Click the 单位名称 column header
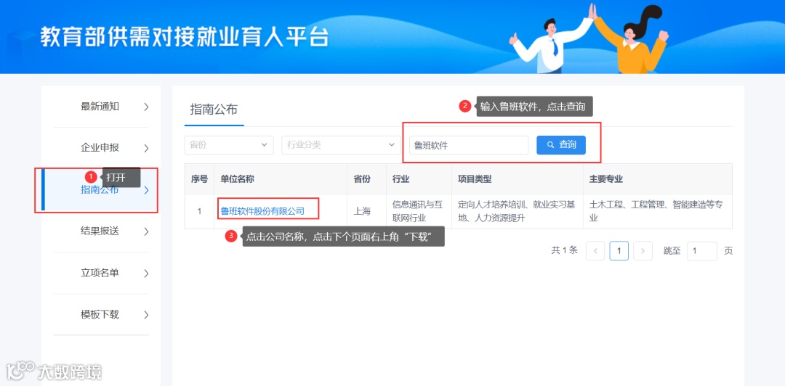This screenshot has height=386, width=785. click(281, 179)
